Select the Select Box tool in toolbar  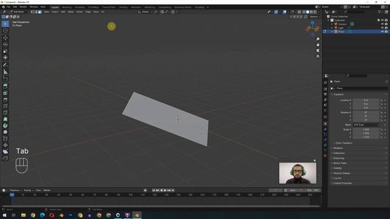click(5, 24)
